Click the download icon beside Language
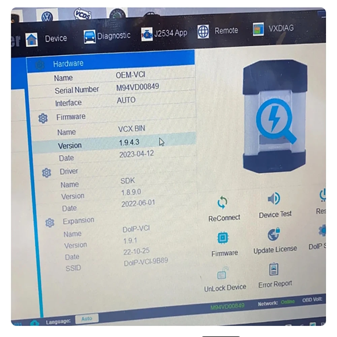 [x=35, y=323]
